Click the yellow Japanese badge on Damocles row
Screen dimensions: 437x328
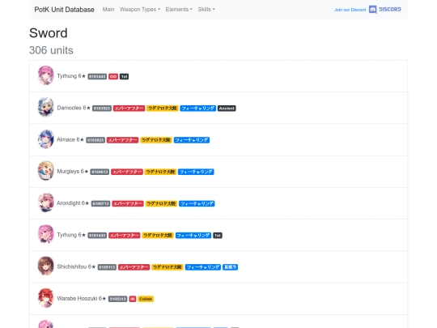(x=162, y=109)
